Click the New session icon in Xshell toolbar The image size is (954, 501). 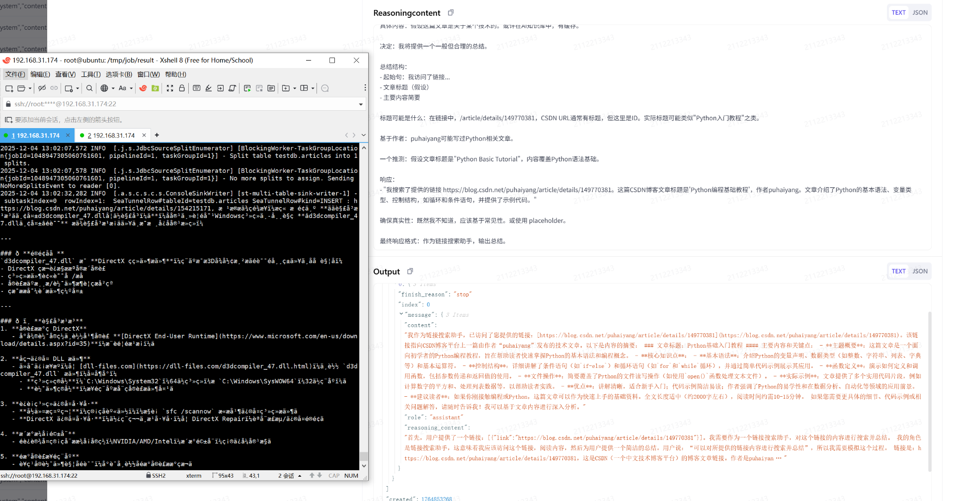pos(9,88)
